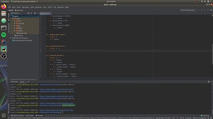The width and height of the screenshot is (213, 119).
Task: Click Search Everywhere magnifier icon
Action: click(x=211, y=10)
